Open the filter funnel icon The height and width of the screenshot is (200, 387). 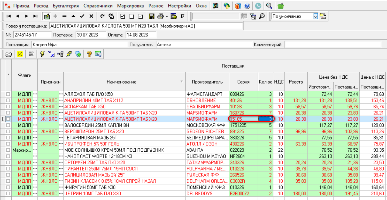253,16
